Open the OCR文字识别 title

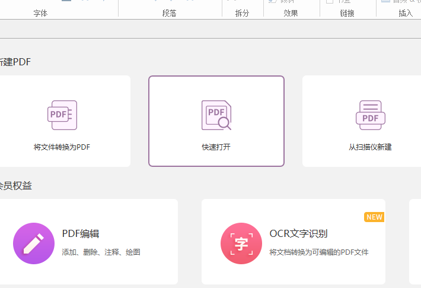[x=298, y=234]
